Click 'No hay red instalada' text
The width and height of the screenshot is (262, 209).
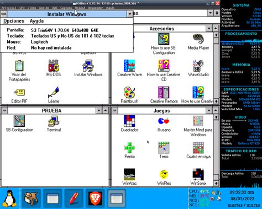[51, 48]
